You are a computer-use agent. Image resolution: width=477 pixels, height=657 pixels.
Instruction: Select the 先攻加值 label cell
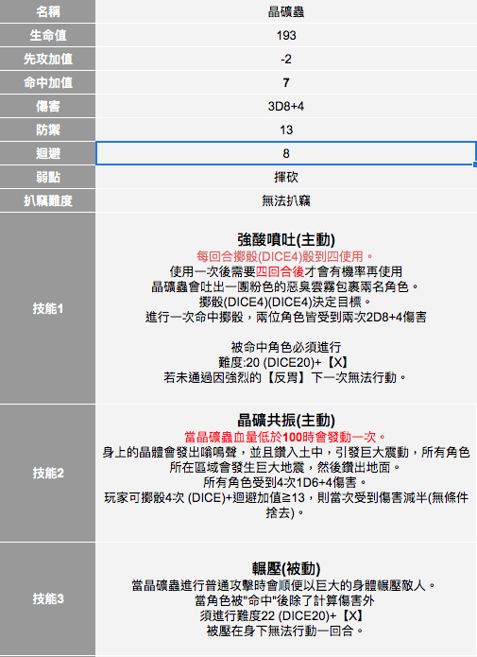pos(48,59)
